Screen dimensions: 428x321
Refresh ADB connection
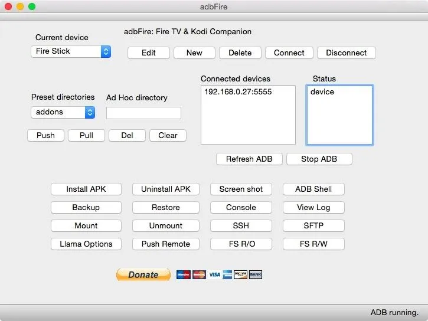(x=249, y=159)
